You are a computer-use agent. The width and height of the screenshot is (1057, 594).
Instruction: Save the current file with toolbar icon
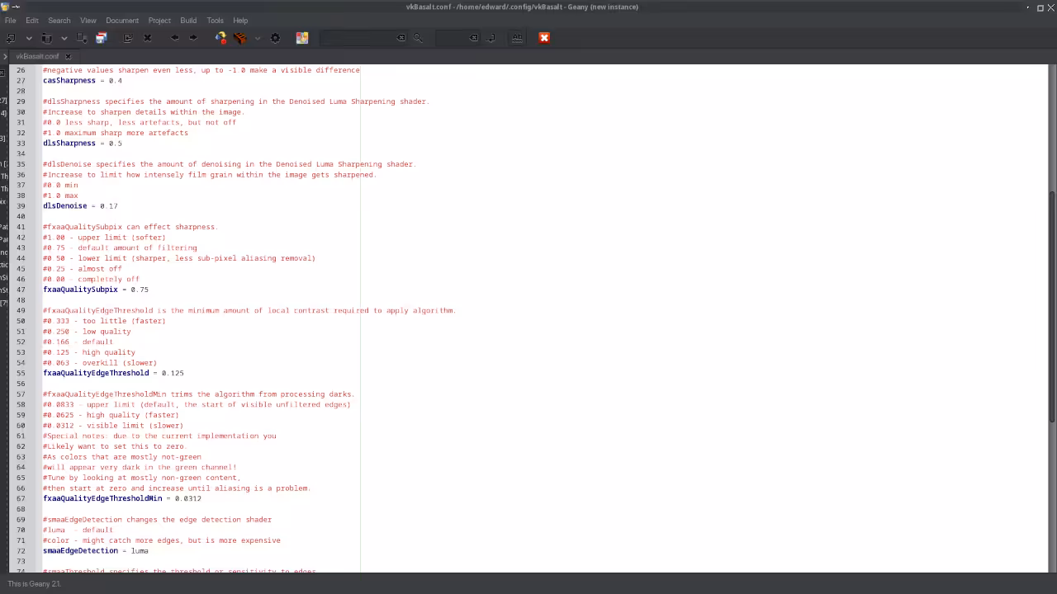[83, 38]
